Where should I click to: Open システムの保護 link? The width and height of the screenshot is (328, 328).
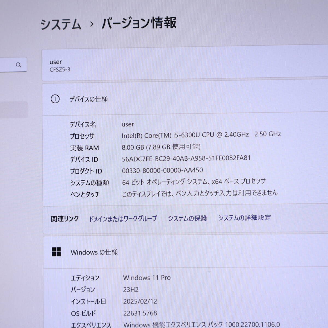pyautogui.click(x=188, y=218)
